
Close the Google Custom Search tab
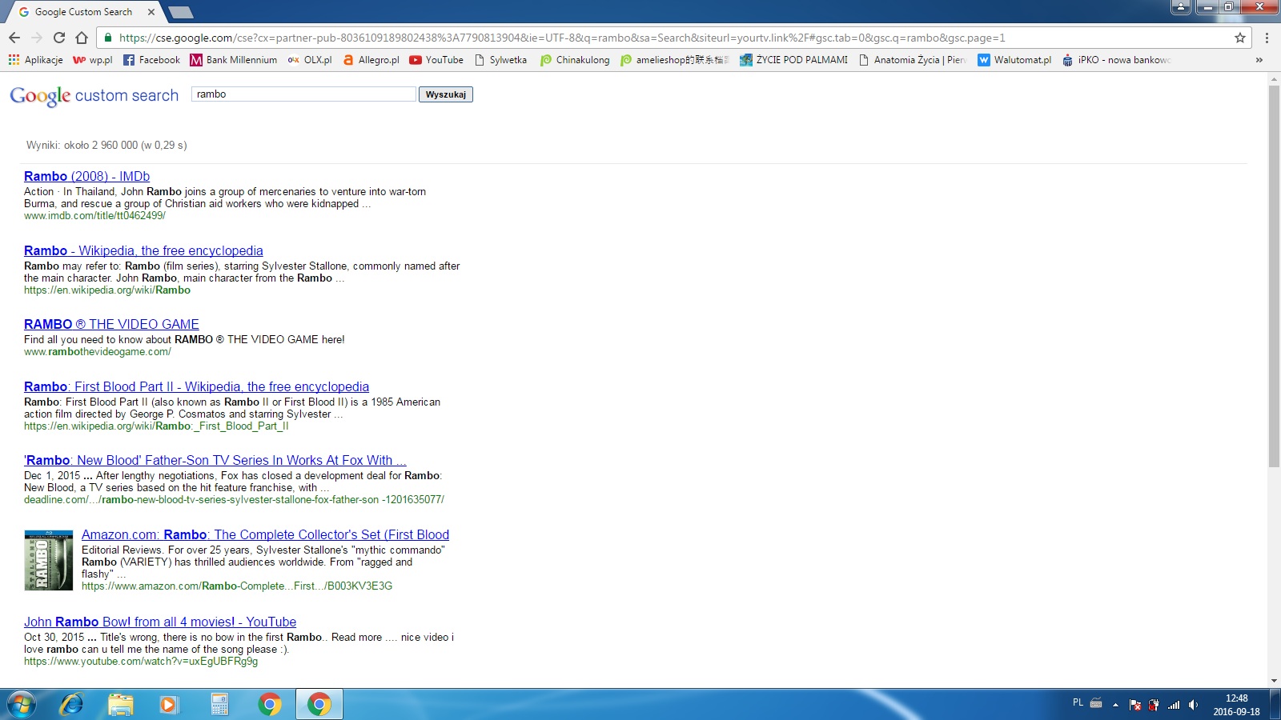pyautogui.click(x=151, y=12)
